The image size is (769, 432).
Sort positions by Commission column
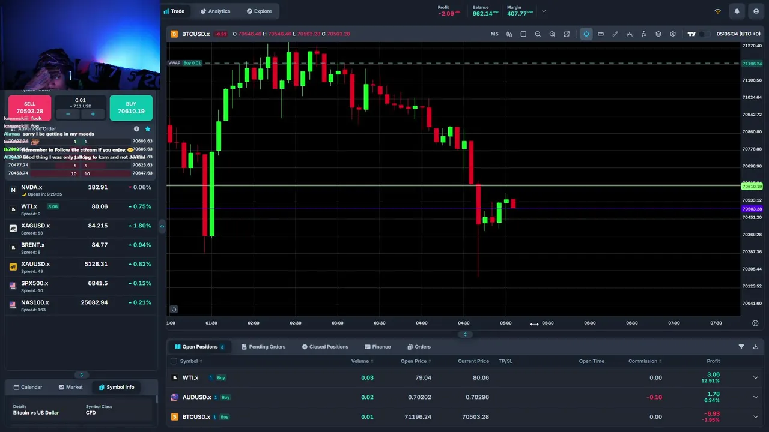click(x=645, y=361)
